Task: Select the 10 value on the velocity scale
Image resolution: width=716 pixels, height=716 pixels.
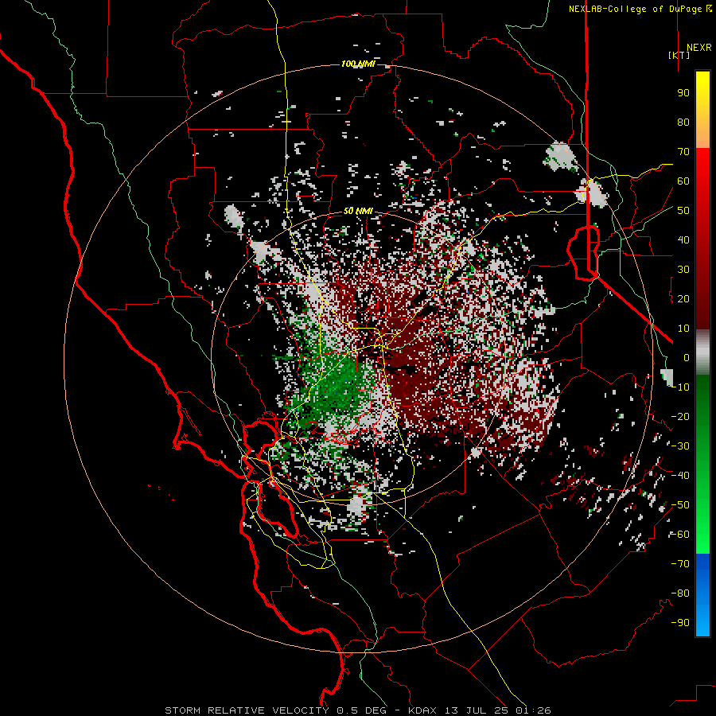Action: 683,329
